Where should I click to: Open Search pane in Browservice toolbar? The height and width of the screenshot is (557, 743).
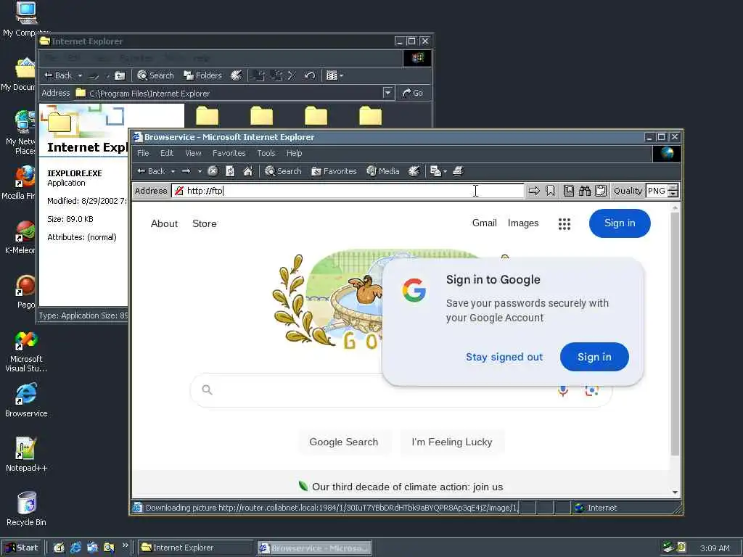[x=284, y=171]
